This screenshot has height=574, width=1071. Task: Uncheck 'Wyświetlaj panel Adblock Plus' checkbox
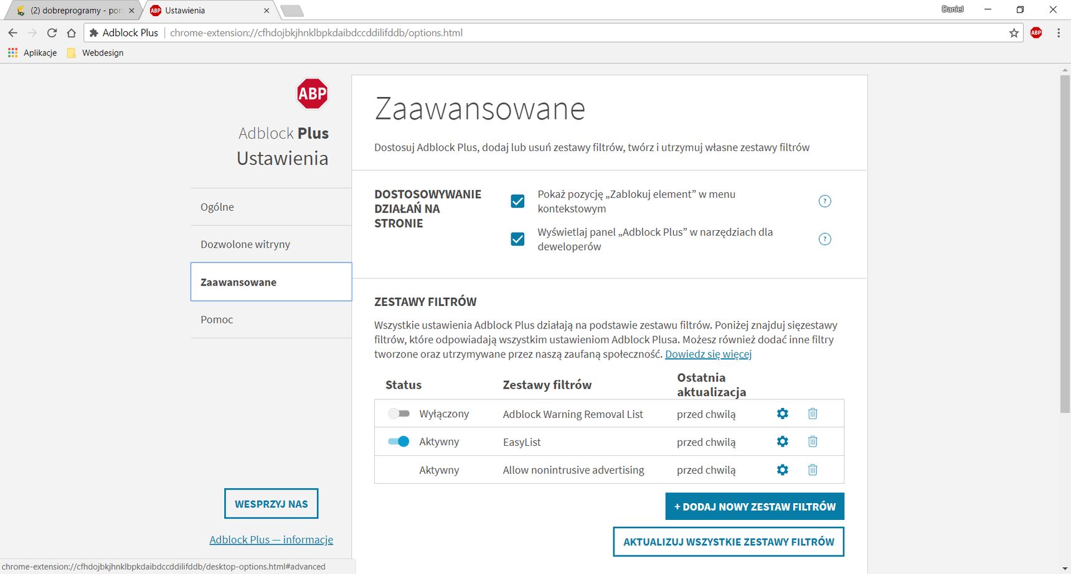(x=517, y=239)
